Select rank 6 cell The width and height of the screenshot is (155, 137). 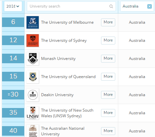[13, 22]
